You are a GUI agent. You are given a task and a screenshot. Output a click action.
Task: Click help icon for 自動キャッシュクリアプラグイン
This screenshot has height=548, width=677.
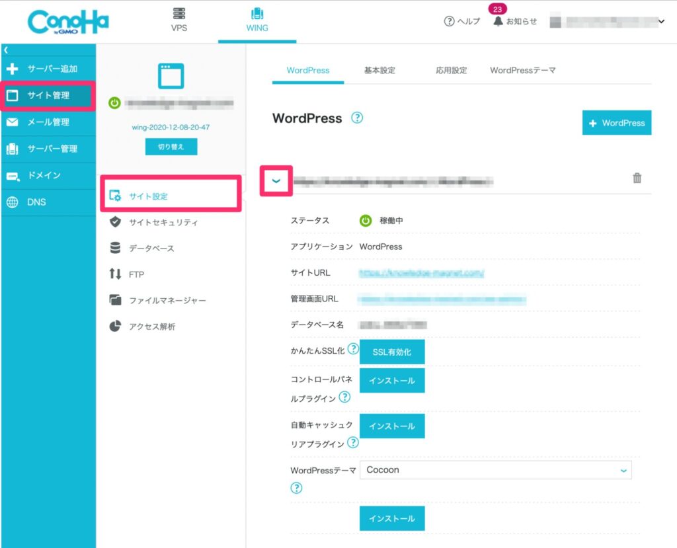[x=353, y=442]
